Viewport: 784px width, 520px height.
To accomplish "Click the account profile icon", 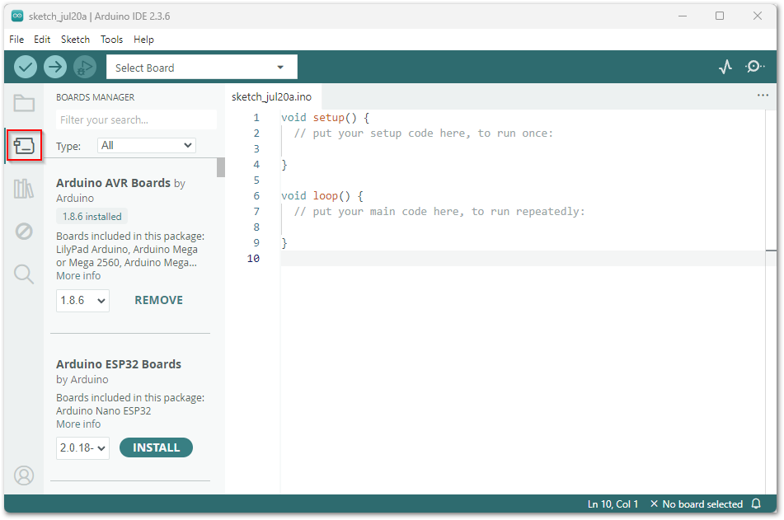I will click(24, 475).
